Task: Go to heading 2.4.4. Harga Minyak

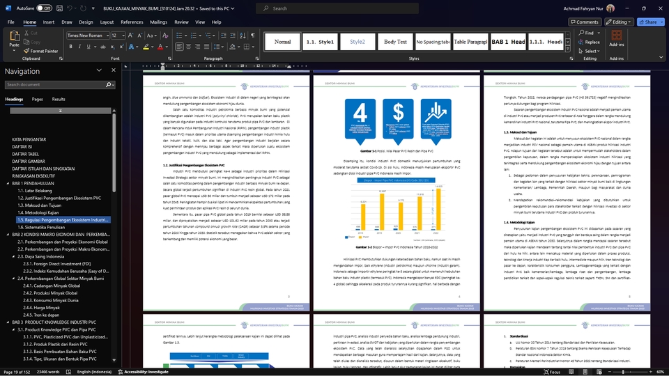Action: pos(41,308)
